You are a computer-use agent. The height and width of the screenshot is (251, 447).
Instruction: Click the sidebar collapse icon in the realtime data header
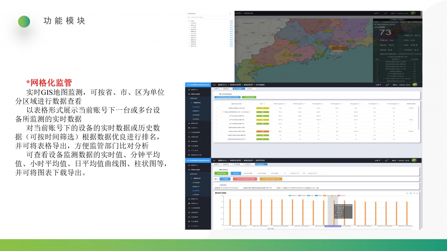coord(214,85)
